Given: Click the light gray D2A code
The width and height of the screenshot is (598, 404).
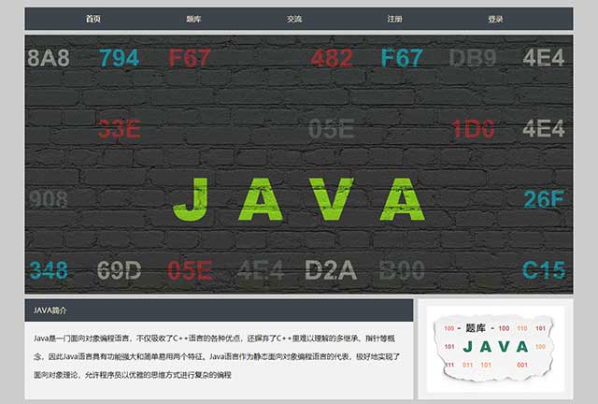Looking at the screenshot, I should tap(331, 271).
